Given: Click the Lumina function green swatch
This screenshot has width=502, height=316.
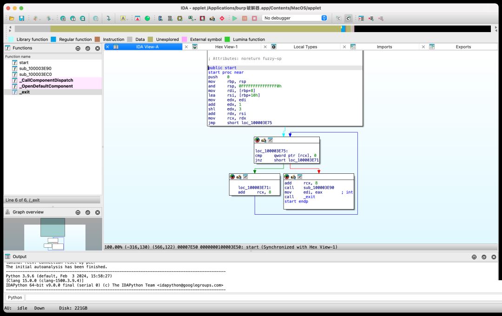Looking at the screenshot, I should pyautogui.click(x=227, y=39).
